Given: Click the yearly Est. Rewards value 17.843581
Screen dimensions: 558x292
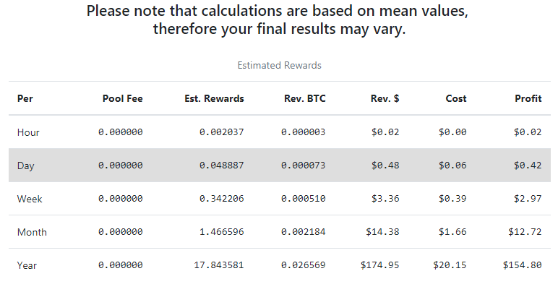Looking at the screenshot, I should pyautogui.click(x=218, y=265).
